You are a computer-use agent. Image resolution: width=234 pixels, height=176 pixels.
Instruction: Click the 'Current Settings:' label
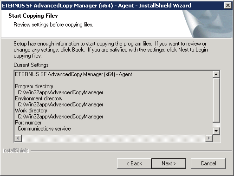(x=32, y=65)
